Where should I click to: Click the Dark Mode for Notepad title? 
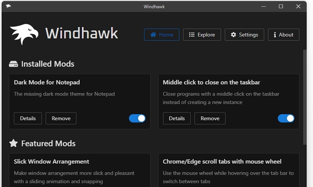[47, 82]
